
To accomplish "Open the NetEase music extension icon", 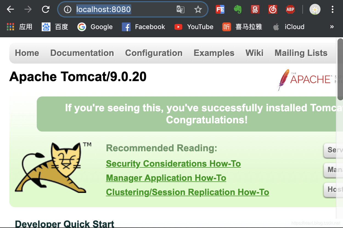I will (x=273, y=10).
